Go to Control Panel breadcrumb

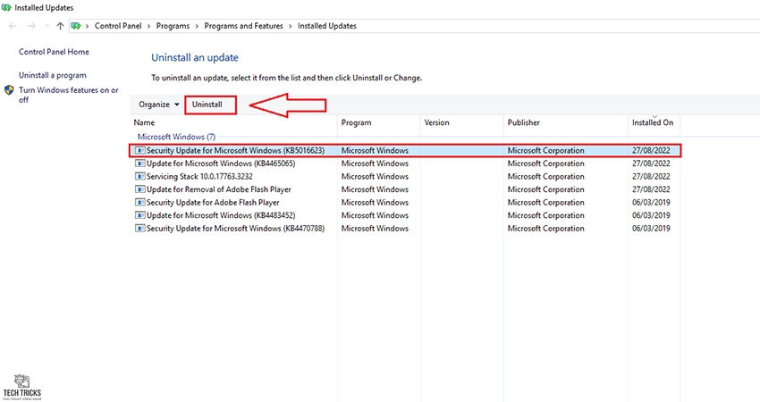118,26
